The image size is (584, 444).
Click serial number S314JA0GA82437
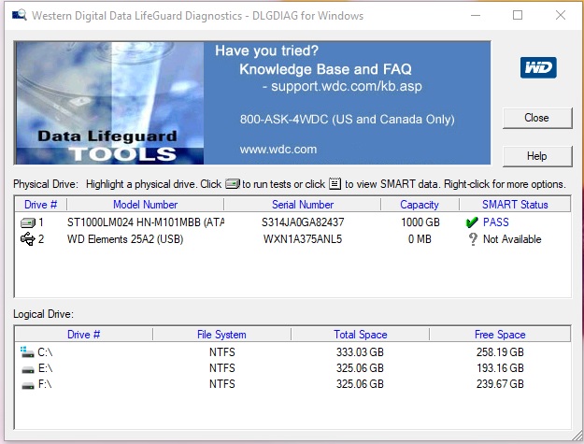[303, 222]
